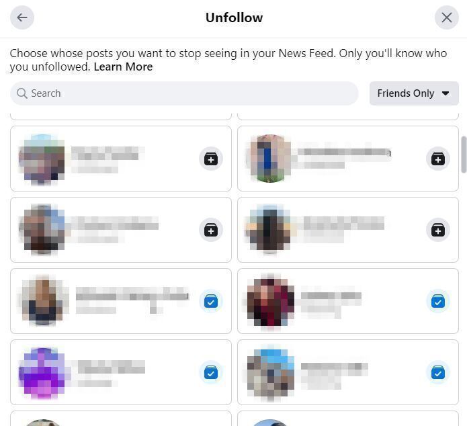Screen dimensions: 467x426
Task: Click the dropdown arrow beside Friends Only
Action: tap(445, 93)
